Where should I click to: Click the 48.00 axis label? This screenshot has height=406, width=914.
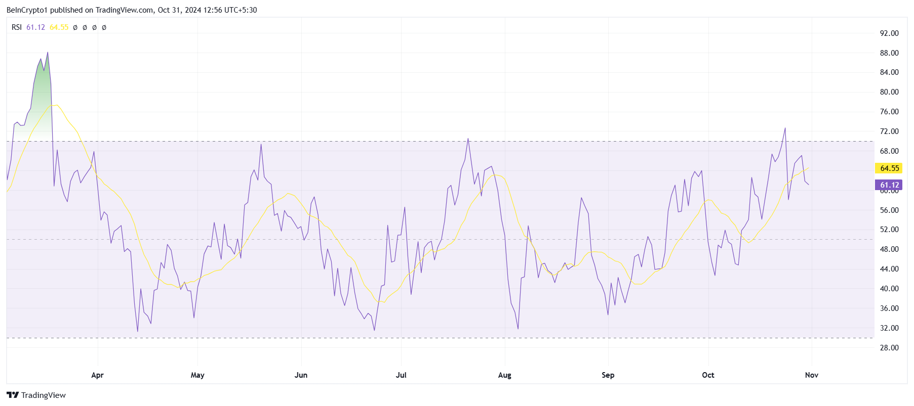(889, 249)
